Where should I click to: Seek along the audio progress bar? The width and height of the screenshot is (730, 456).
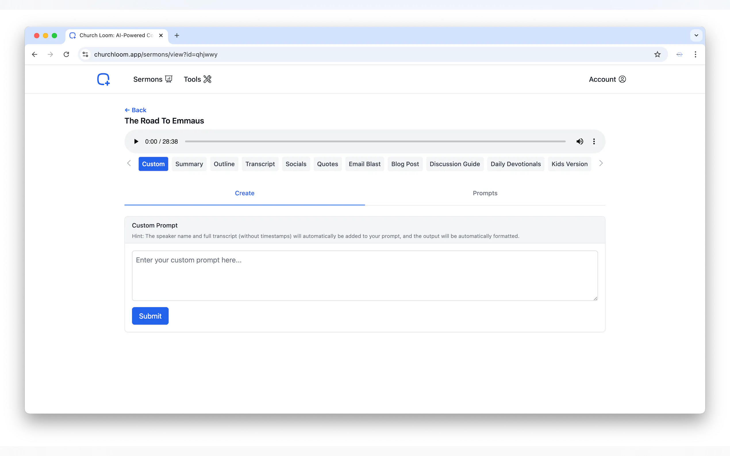click(375, 142)
